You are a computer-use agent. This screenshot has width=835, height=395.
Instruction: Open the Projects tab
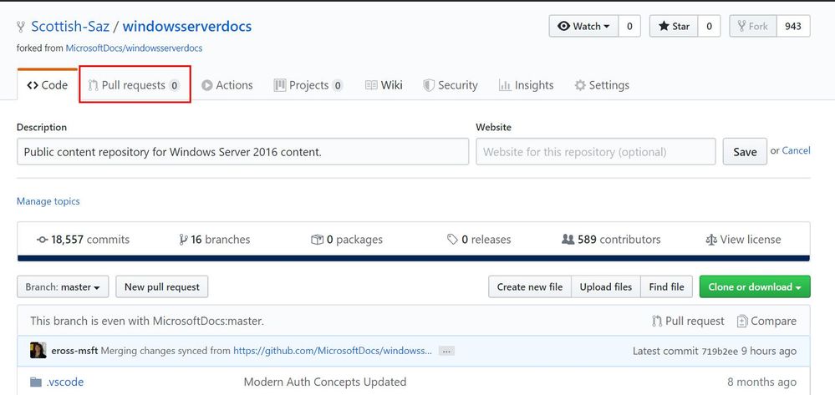(308, 85)
